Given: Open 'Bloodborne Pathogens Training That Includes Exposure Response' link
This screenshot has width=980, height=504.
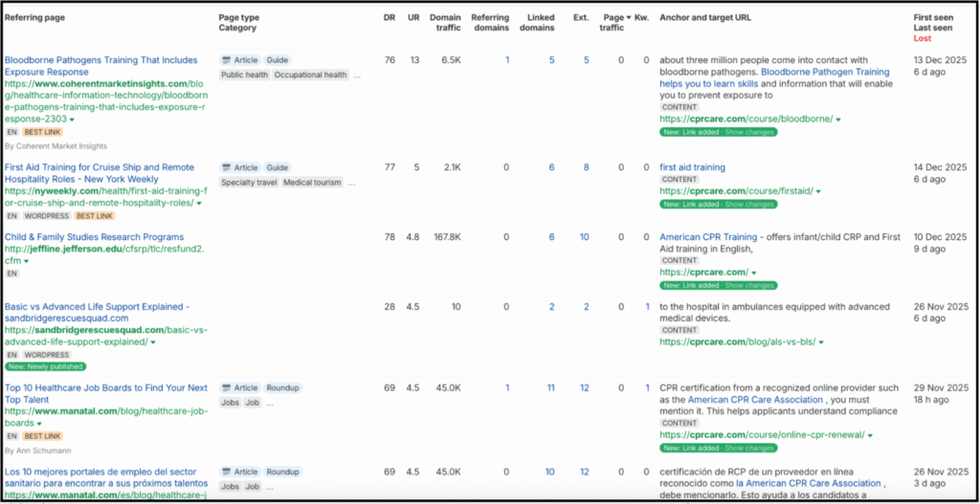Looking at the screenshot, I should (101, 66).
